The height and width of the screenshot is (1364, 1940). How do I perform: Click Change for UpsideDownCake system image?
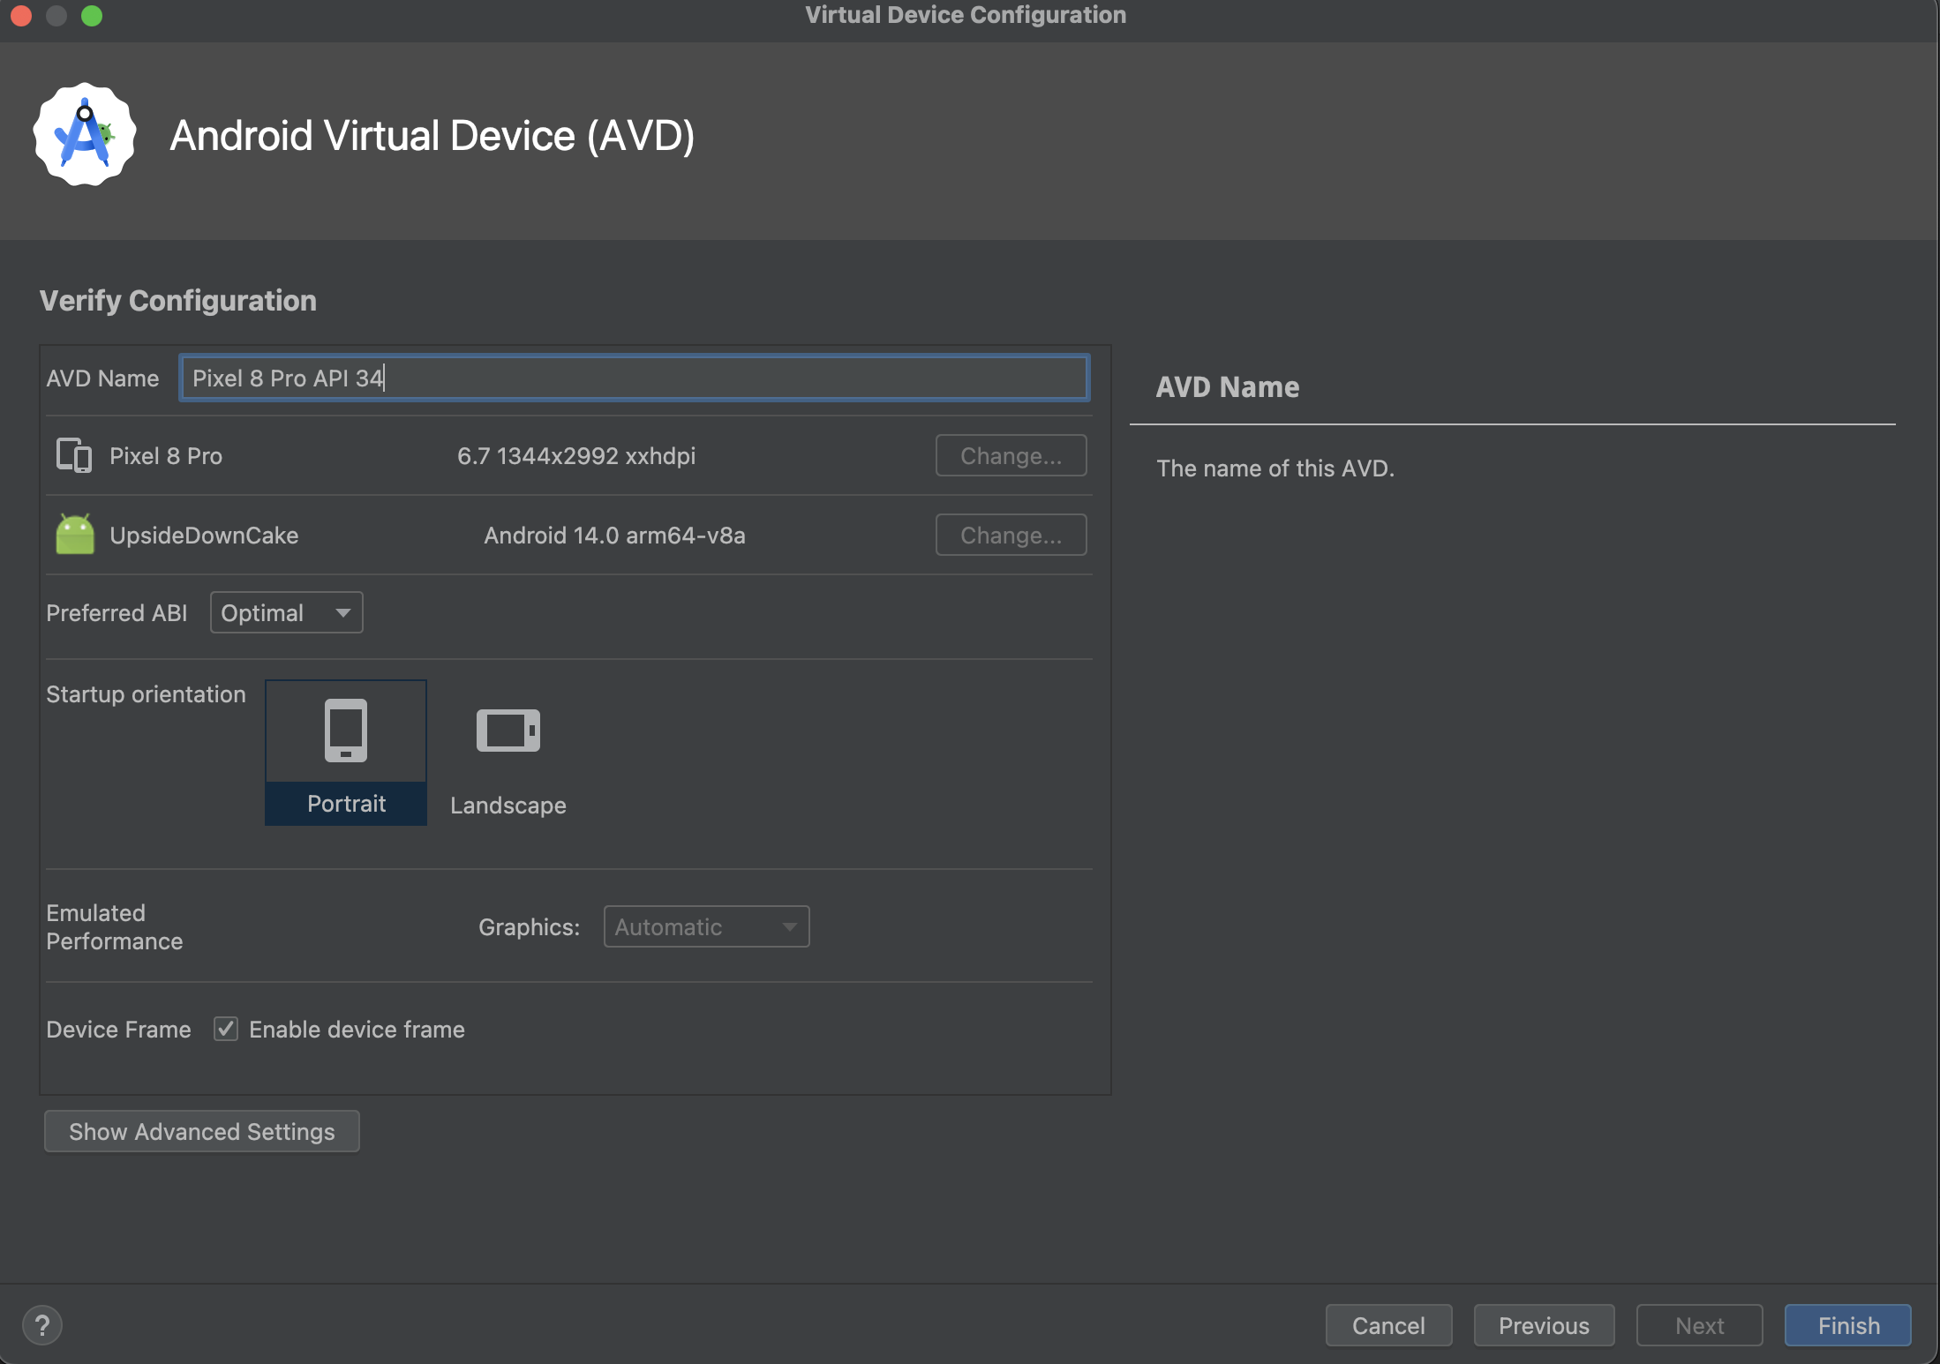1011,535
